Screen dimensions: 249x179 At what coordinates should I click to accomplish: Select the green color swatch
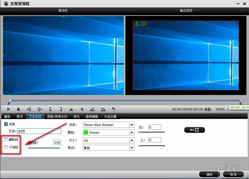coord(86,132)
